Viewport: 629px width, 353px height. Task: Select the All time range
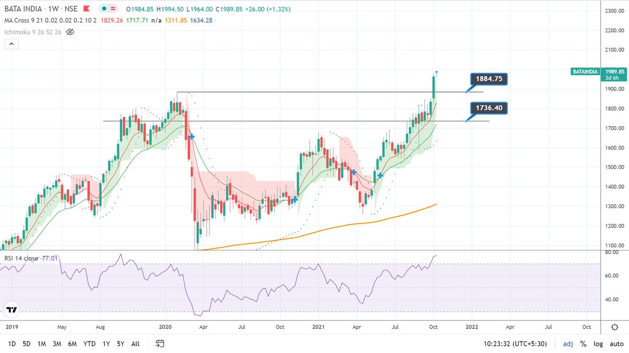tap(135, 344)
